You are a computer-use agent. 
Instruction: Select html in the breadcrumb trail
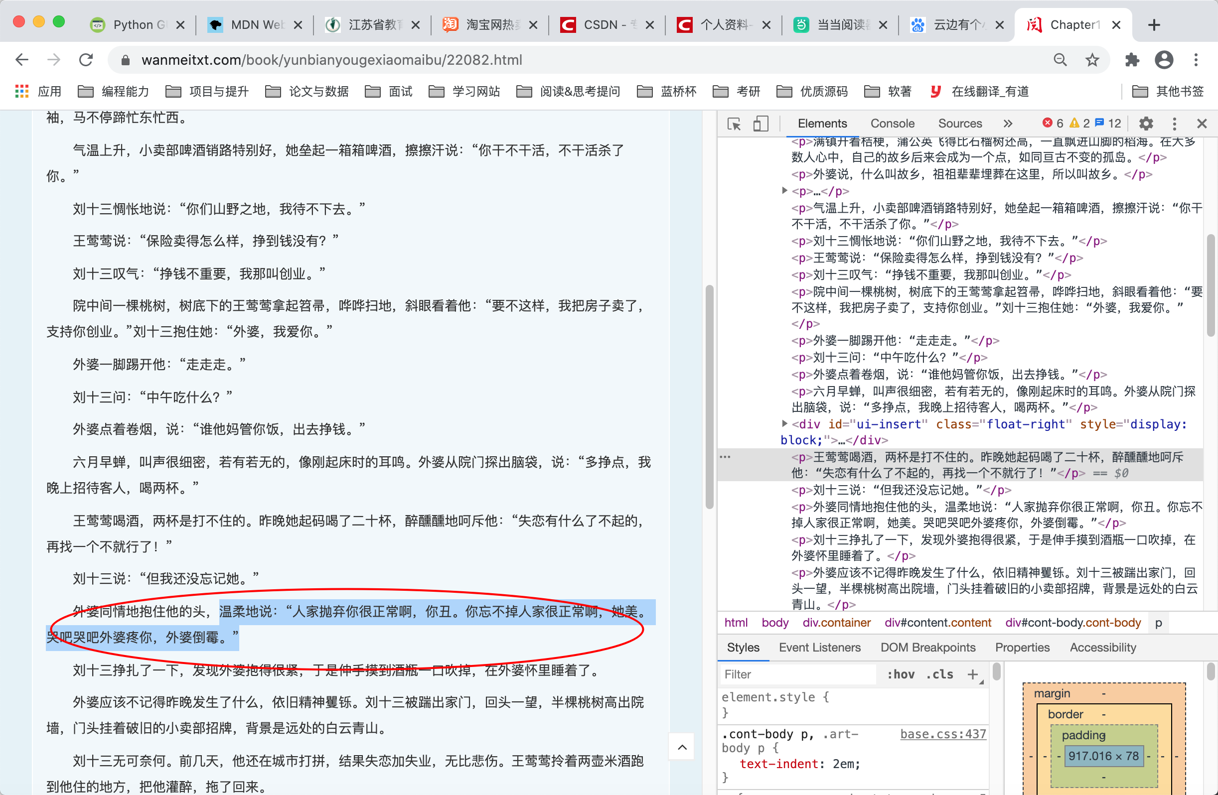point(736,623)
